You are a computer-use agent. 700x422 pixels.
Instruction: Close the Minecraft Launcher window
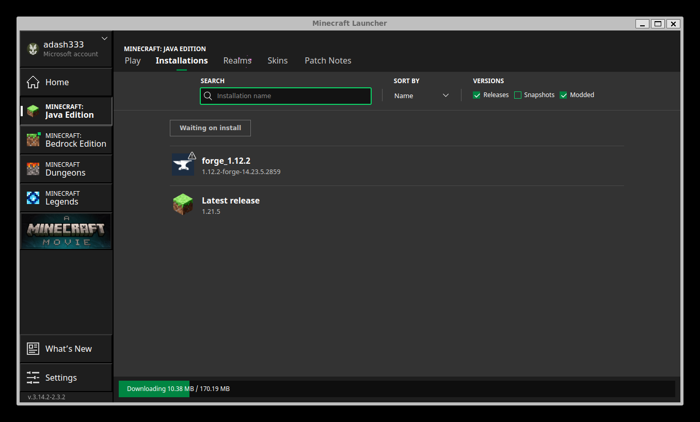point(673,24)
